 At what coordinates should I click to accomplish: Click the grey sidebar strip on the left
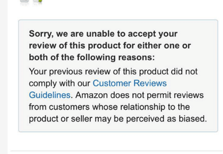(4, 77)
